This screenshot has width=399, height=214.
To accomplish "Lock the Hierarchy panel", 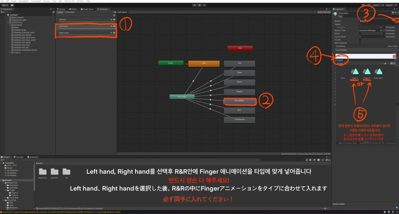I will pyautogui.click(x=51, y=9).
